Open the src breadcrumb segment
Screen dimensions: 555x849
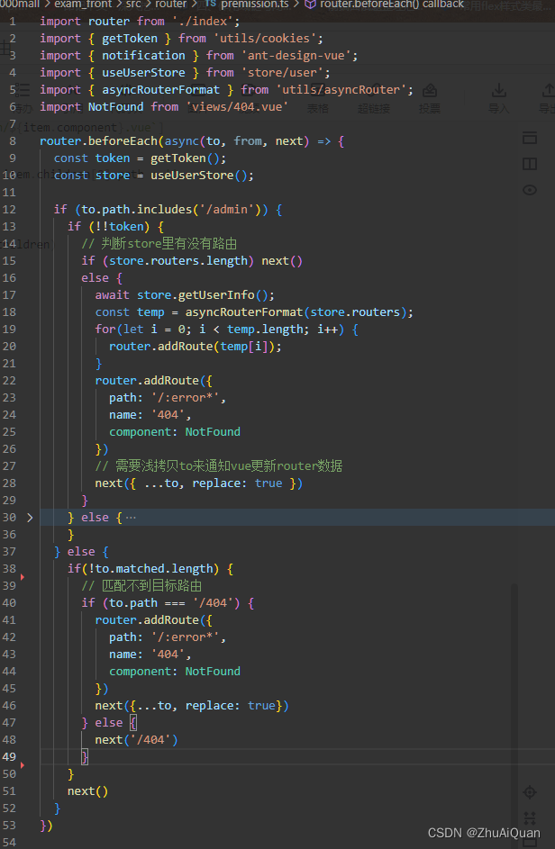(x=134, y=4)
